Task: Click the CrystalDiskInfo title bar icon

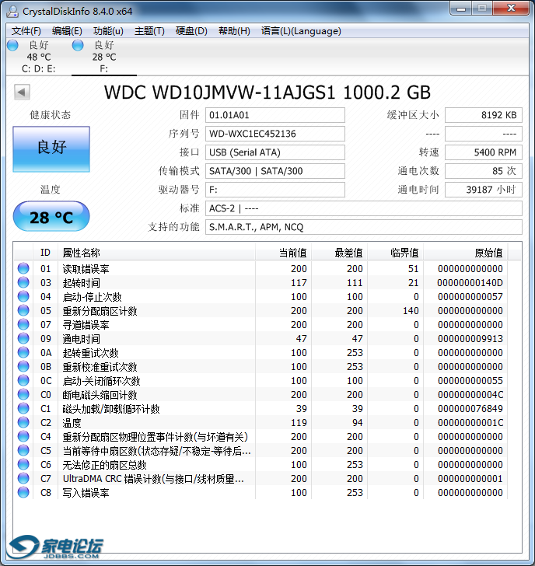Action: pos(12,12)
